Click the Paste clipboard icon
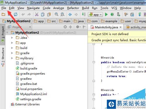Screen dimensions: 146x109 [49, 15]
